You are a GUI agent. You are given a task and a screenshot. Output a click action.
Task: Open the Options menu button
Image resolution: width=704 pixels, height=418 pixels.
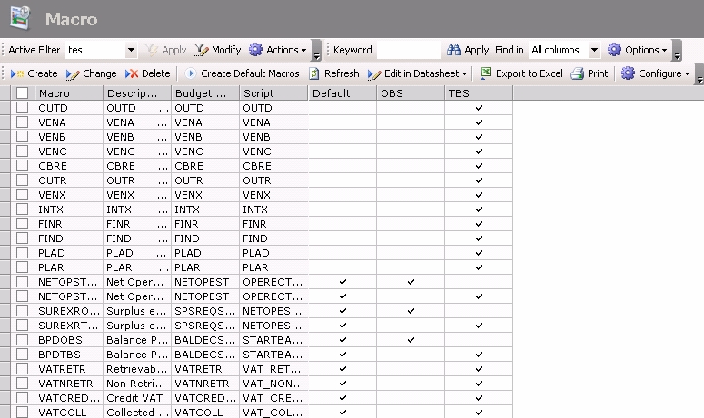(638, 50)
